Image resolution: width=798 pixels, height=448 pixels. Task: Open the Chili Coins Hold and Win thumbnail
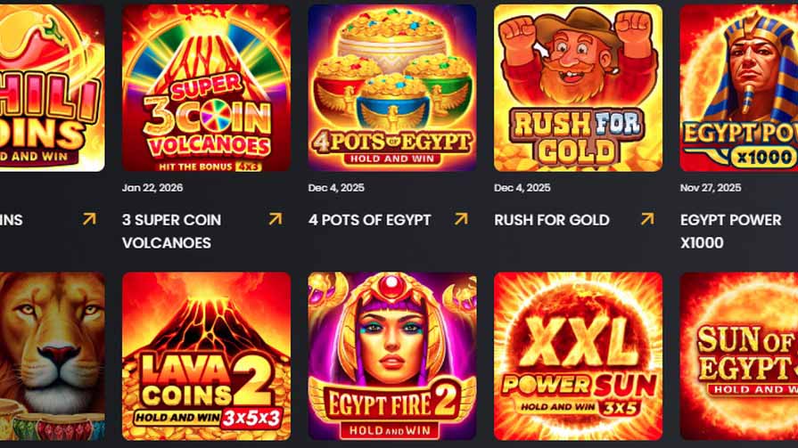point(53,88)
